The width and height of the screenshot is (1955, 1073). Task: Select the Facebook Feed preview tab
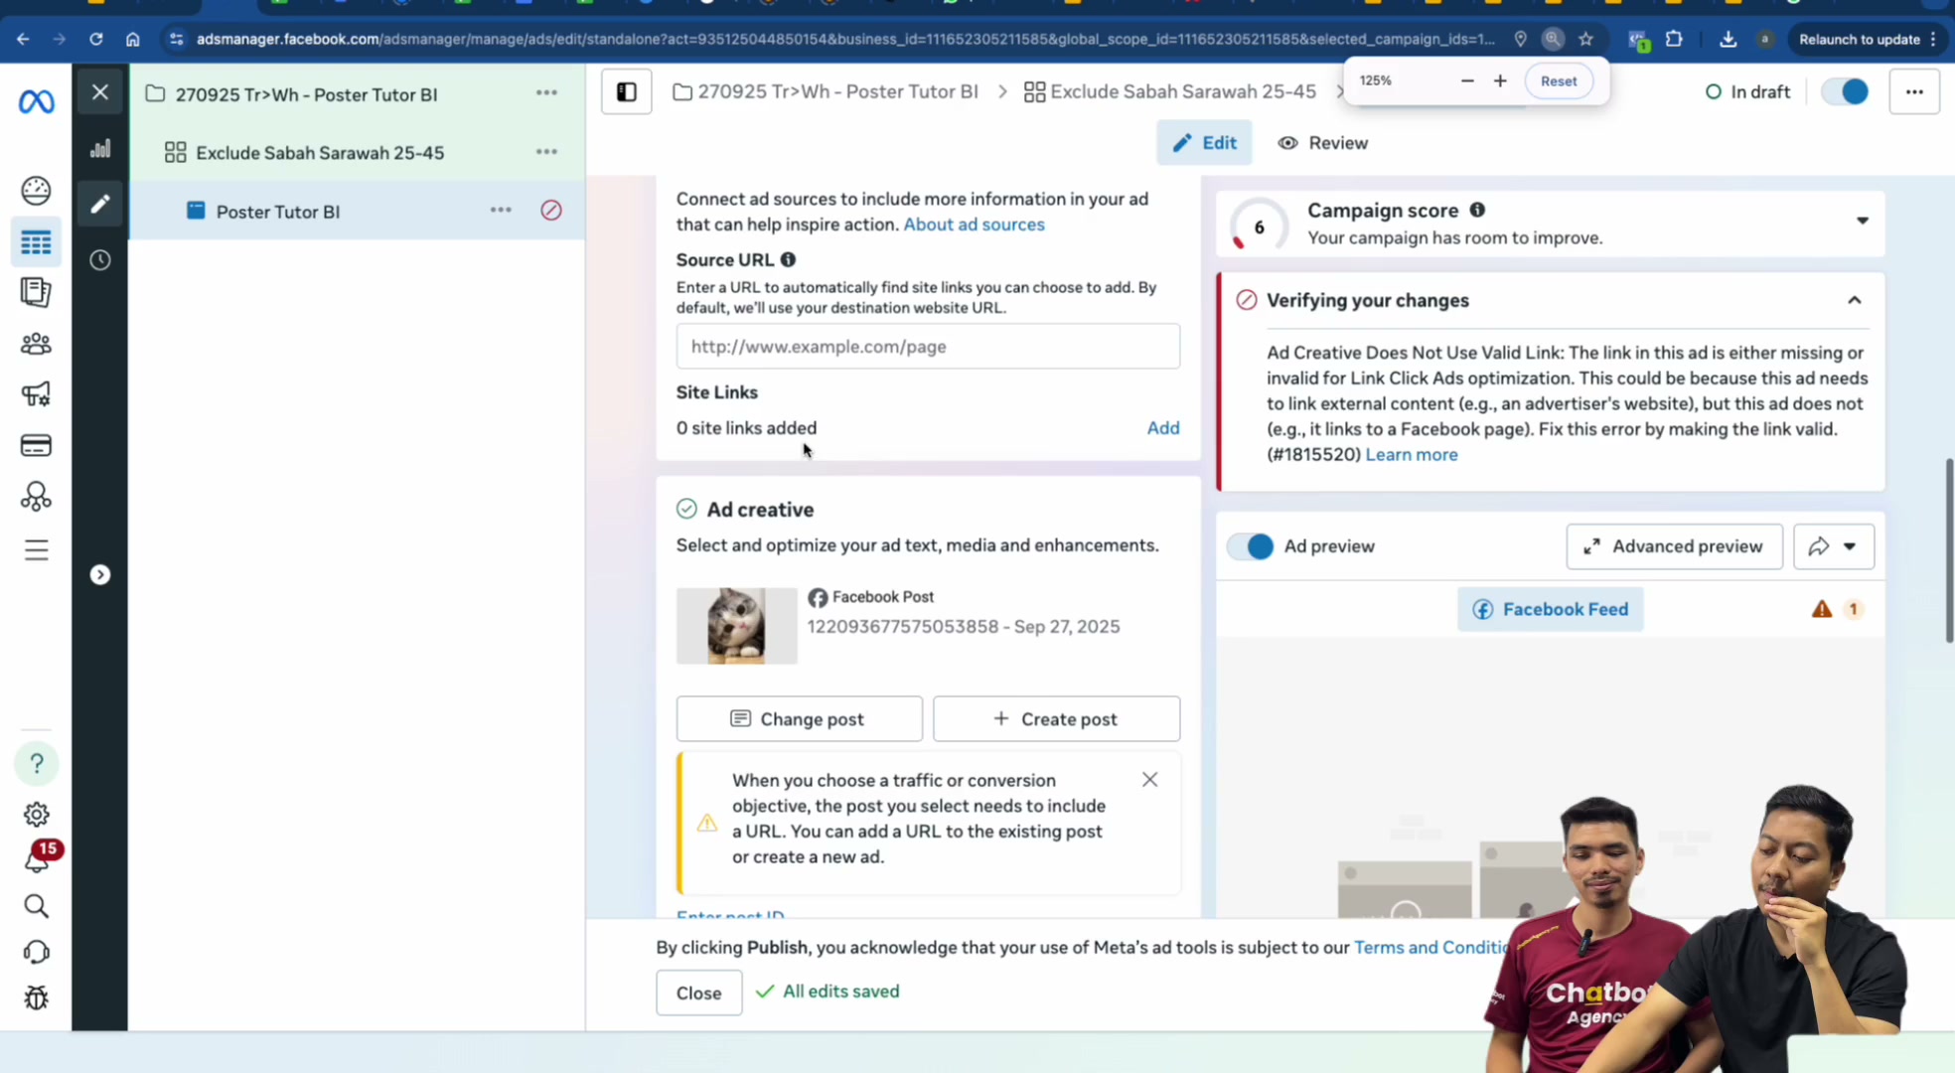coord(1550,609)
